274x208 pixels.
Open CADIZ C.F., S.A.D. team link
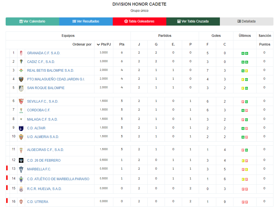[x=41, y=62]
